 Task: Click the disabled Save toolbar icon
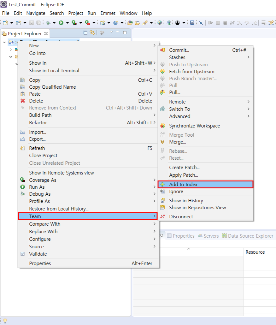[x=32, y=23]
